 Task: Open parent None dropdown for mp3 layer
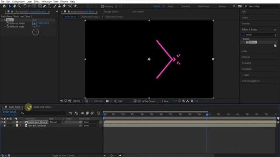pos(91,126)
